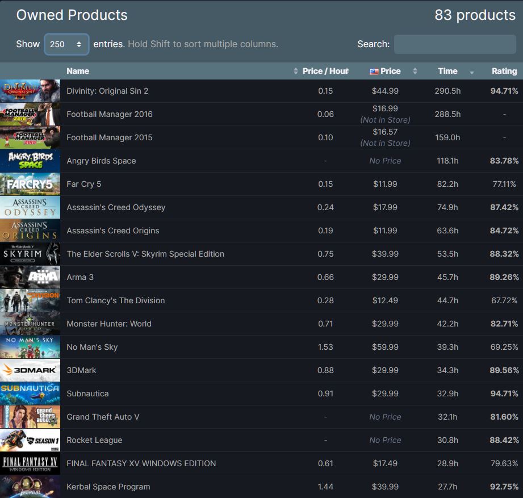The height and width of the screenshot is (498, 523).
Task: Sort by the Rating column header
Action: pyautogui.click(x=504, y=71)
